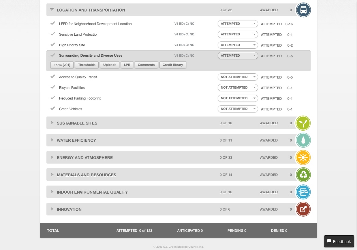Open the Credit library button
357x250 pixels.
point(173,65)
